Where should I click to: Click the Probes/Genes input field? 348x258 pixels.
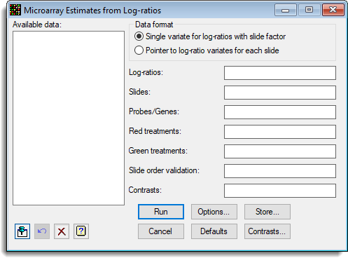280,112
